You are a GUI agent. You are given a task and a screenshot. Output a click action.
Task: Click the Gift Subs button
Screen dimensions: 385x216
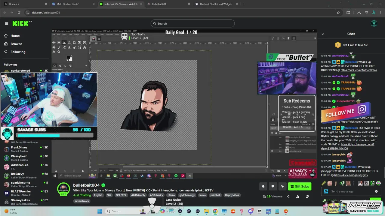pos(300,186)
